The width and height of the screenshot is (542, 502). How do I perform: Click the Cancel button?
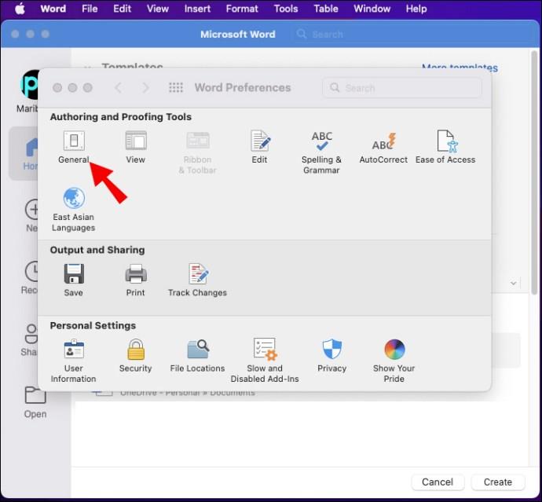(x=438, y=482)
